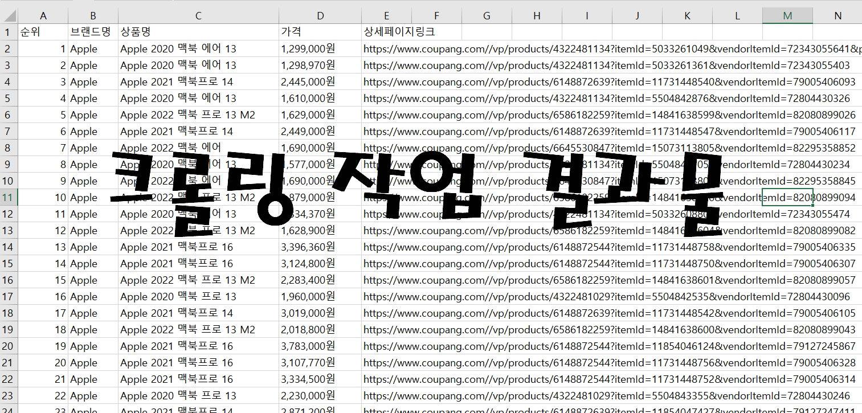Click the row 20 header

[9, 346]
